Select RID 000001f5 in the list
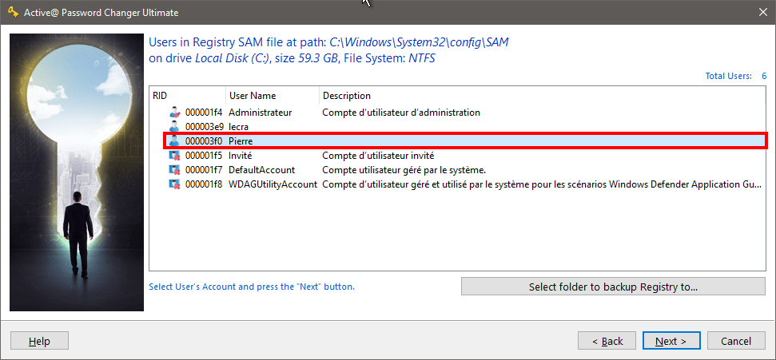This screenshot has width=776, height=360. click(204, 156)
